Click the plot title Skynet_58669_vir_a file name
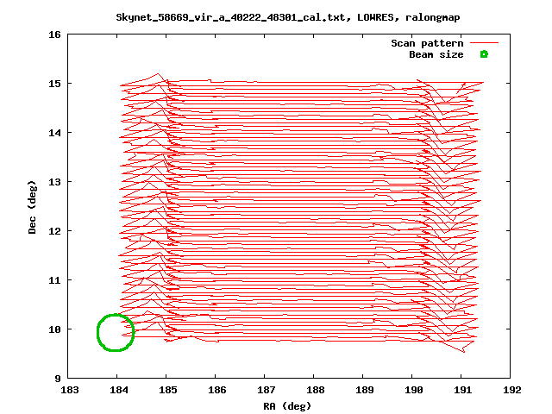The image size is (552, 414). tap(230, 17)
